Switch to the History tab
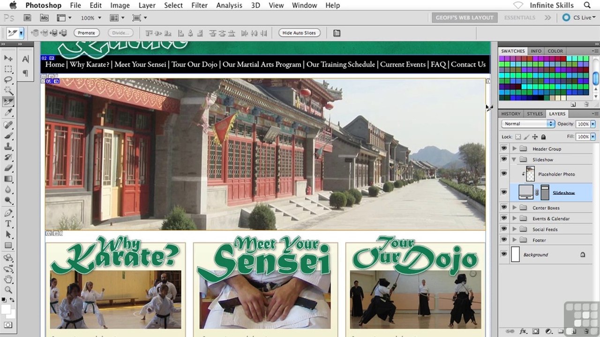Image resolution: width=600 pixels, height=337 pixels. pos(510,114)
